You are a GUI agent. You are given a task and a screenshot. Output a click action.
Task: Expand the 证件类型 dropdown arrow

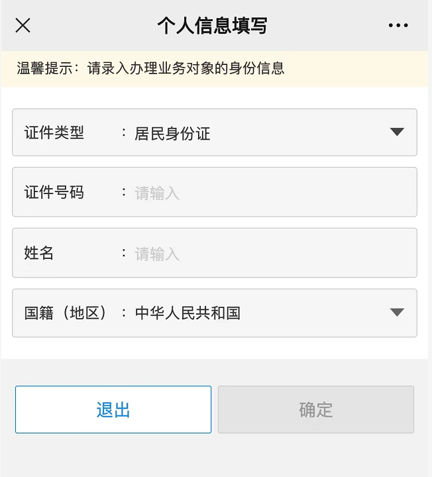click(397, 132)
